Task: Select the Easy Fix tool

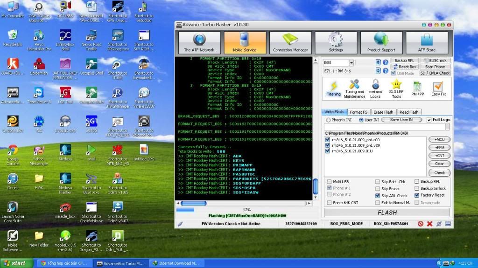Action: pyautogui.click(x=438, y=89)
